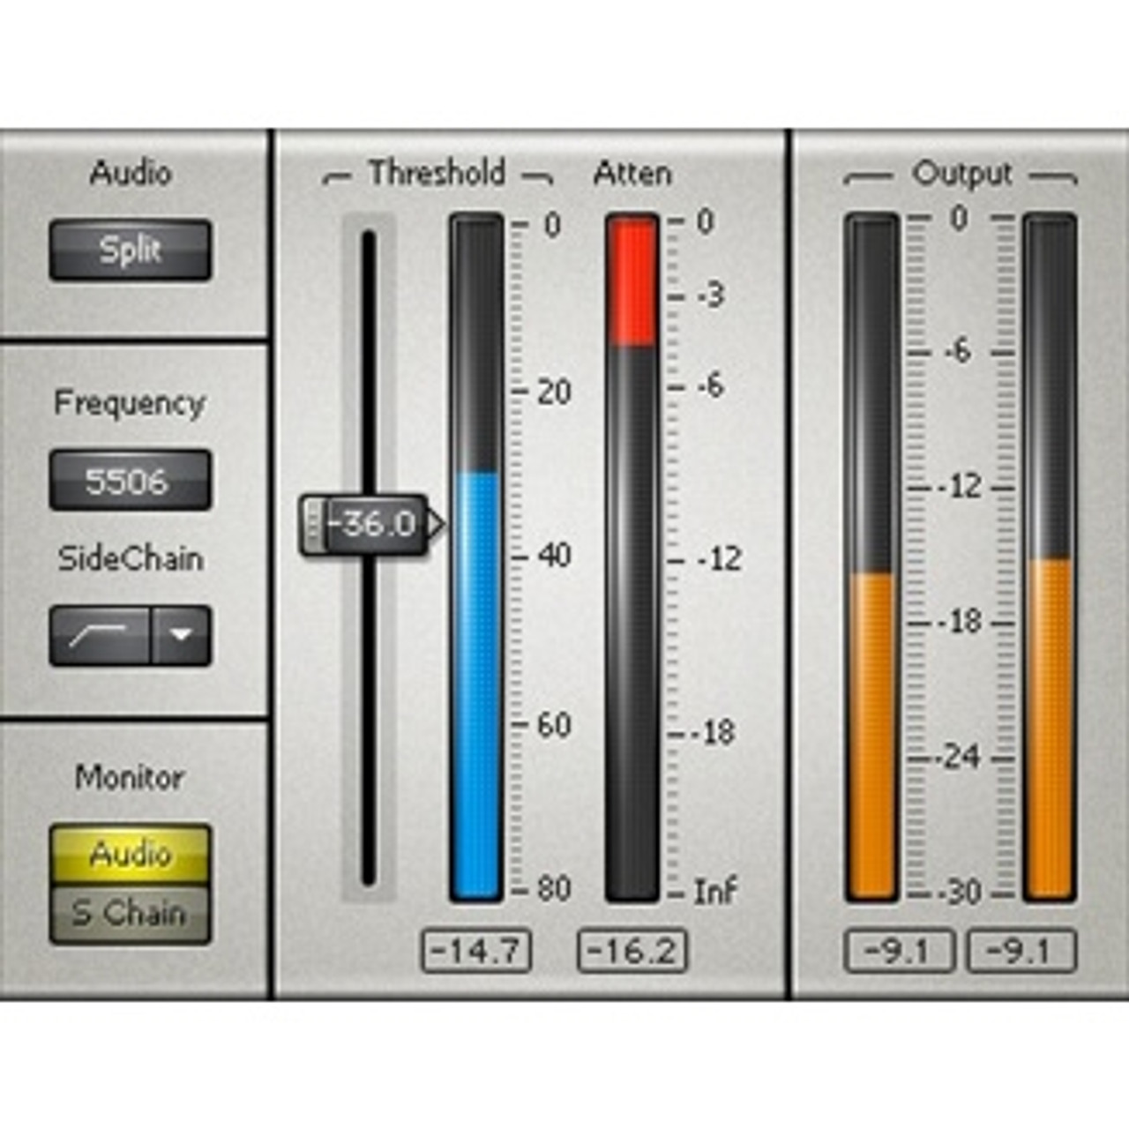Click the Atten section label
The image size is (1129, 1129).
click(632, 173)
